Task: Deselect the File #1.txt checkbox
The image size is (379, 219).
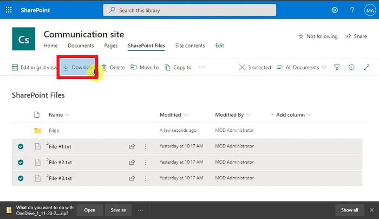Action: click(21, 146)
